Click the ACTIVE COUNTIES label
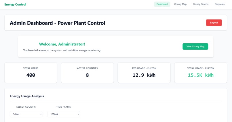The height and width of the screenshot is (122, 232). pos(87,68)
